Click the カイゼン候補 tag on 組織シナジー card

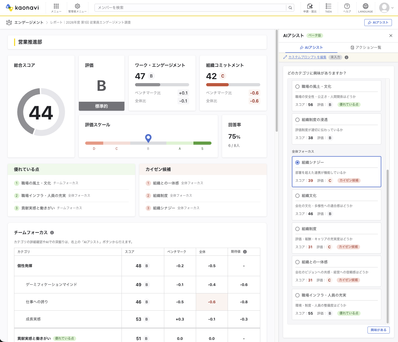(x=349, y=181)
